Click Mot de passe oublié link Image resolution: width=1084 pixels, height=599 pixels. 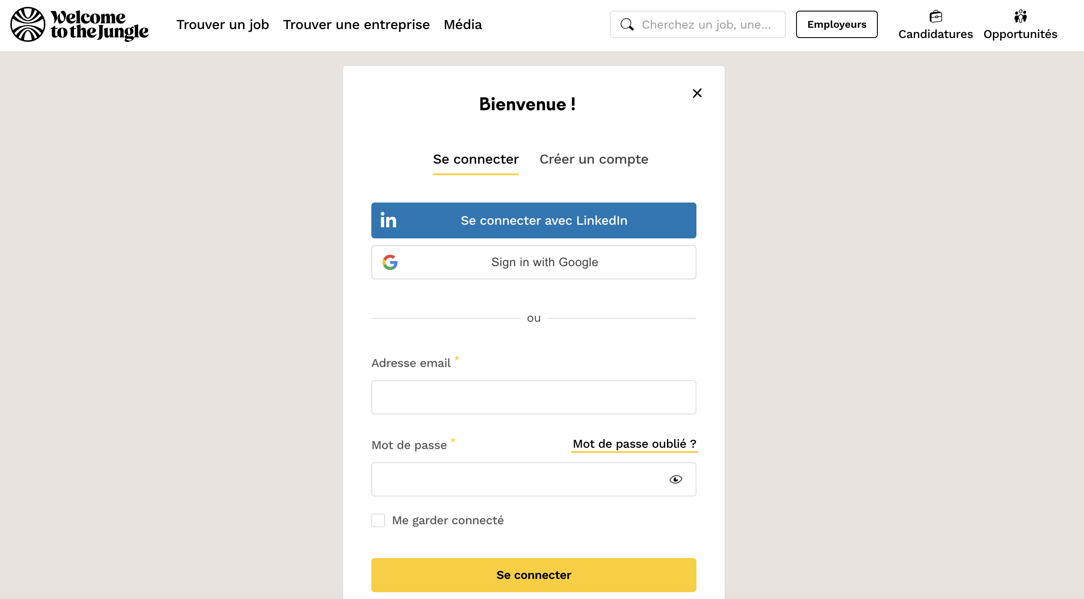tap(634, 444)
